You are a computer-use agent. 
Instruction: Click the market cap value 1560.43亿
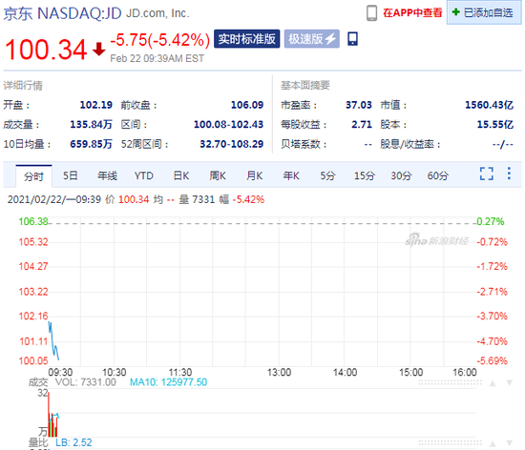coord(489,105)
